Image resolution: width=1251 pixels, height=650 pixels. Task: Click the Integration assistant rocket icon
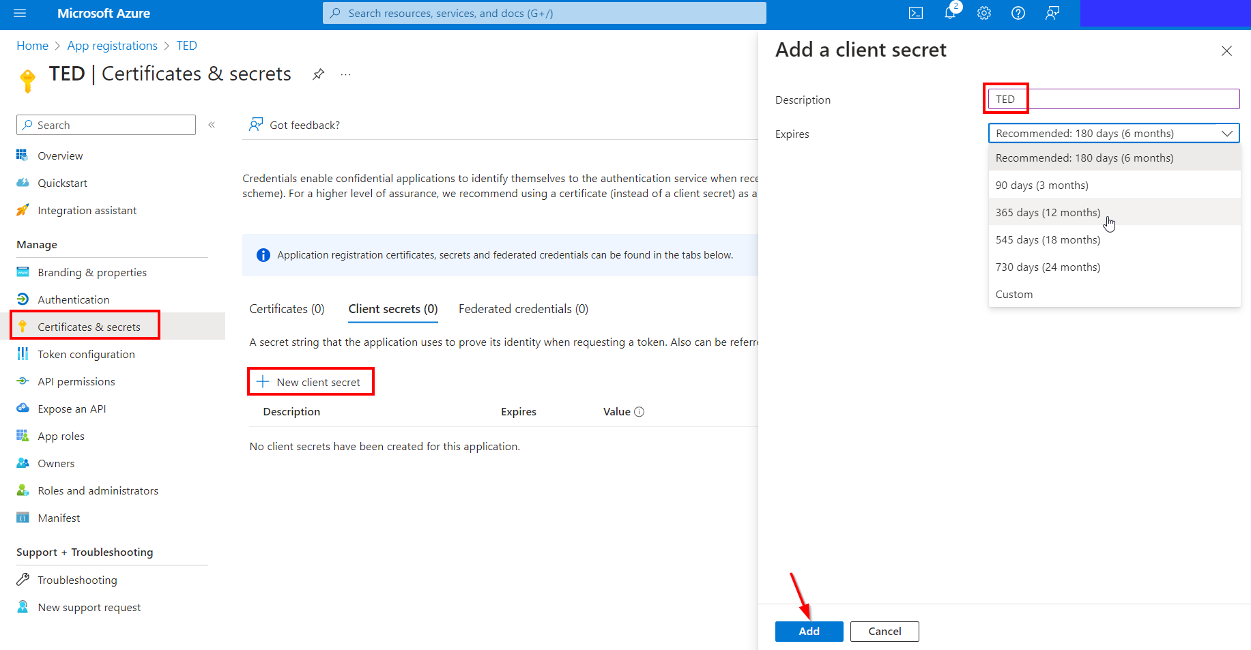coord(23,210)
